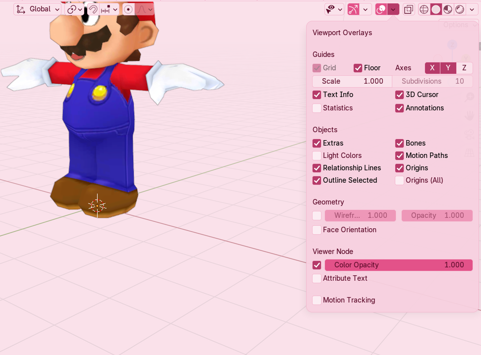This screenshot has height=355, width=481.
Task: Enable the Attribute Text checkbox
Action: coord(317,278)
